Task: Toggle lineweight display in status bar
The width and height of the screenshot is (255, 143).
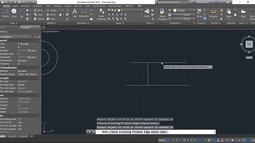Action: tap(209, 140)
